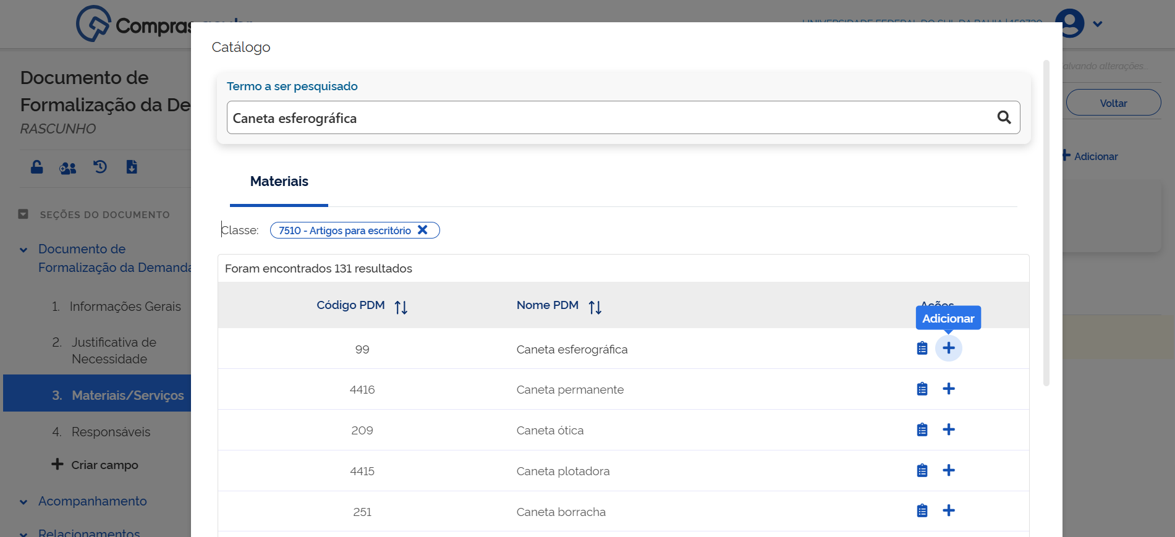Collapse Seções do Documento panel
1175x537 pixels.
tap(23, 214)
